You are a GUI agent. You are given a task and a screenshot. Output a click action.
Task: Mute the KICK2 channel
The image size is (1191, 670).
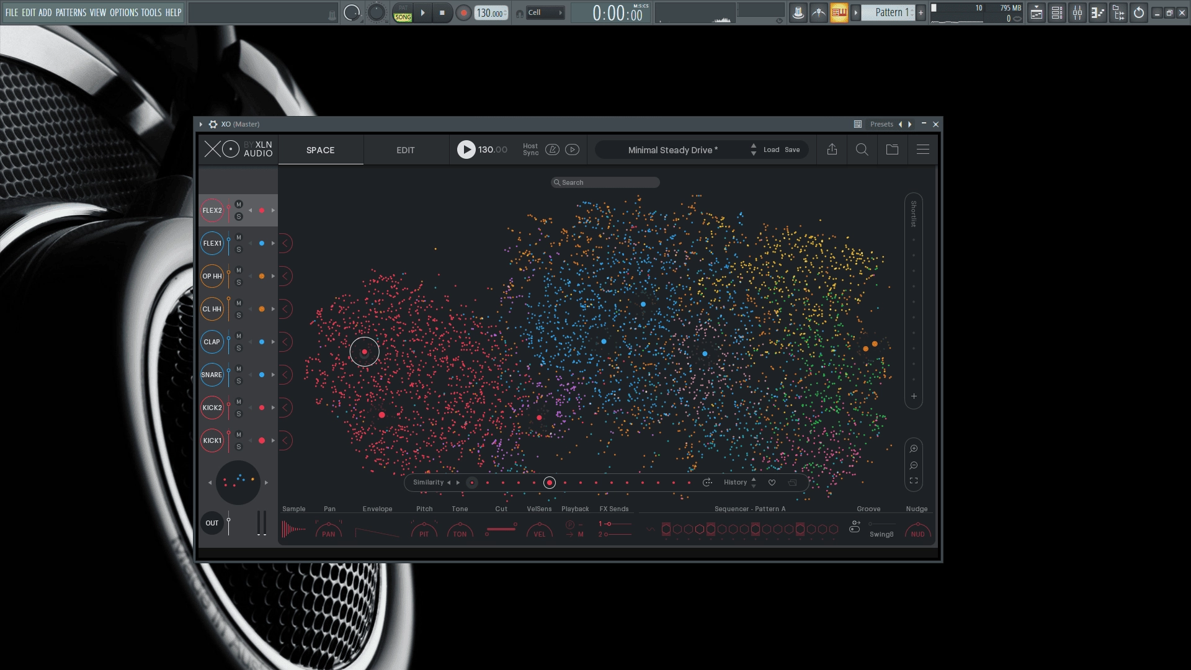click(x=239, y=402)
